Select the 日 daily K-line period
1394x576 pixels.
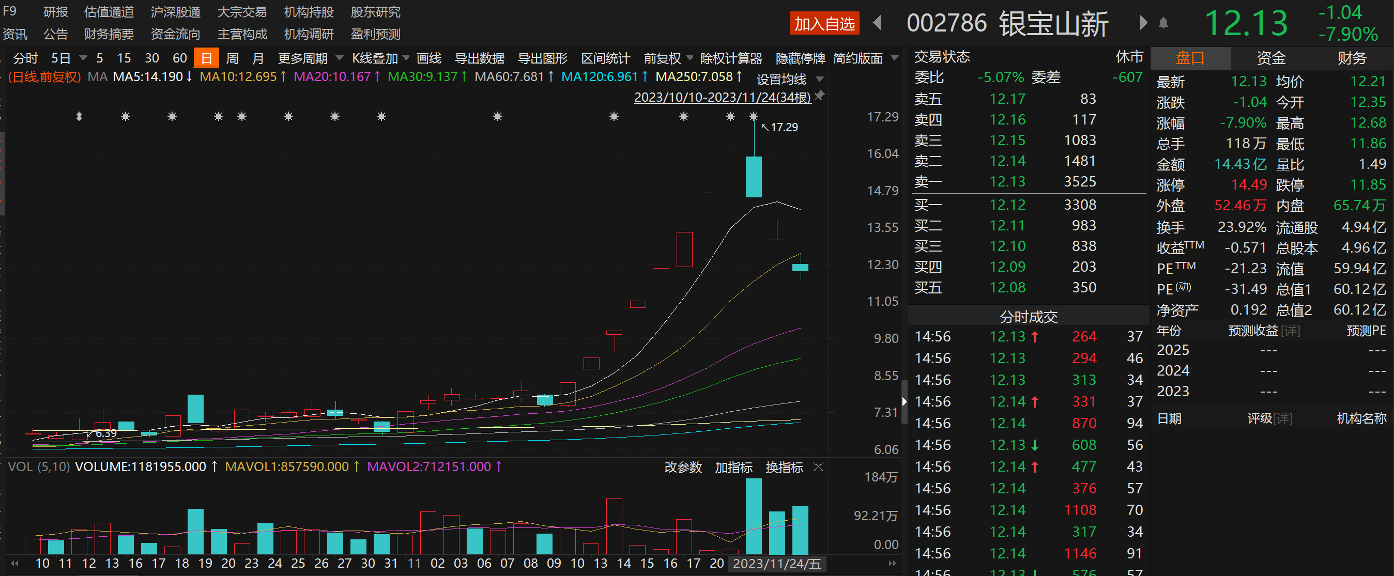point(206,58)
